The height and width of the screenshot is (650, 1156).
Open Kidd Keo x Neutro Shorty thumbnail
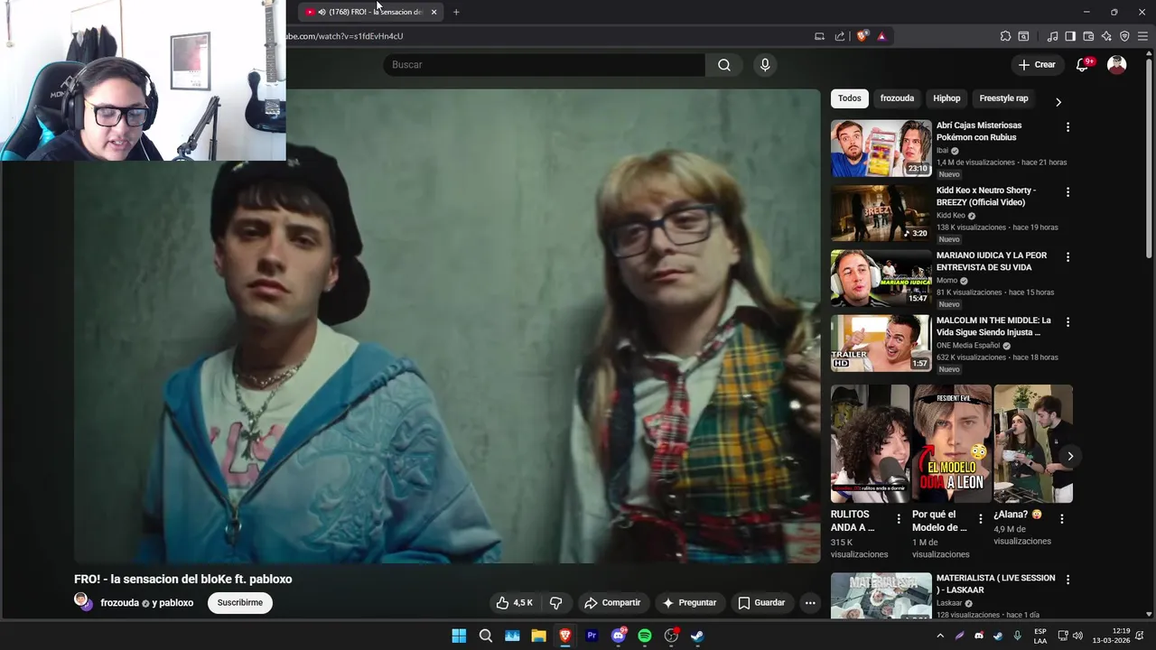pos(881,213)
